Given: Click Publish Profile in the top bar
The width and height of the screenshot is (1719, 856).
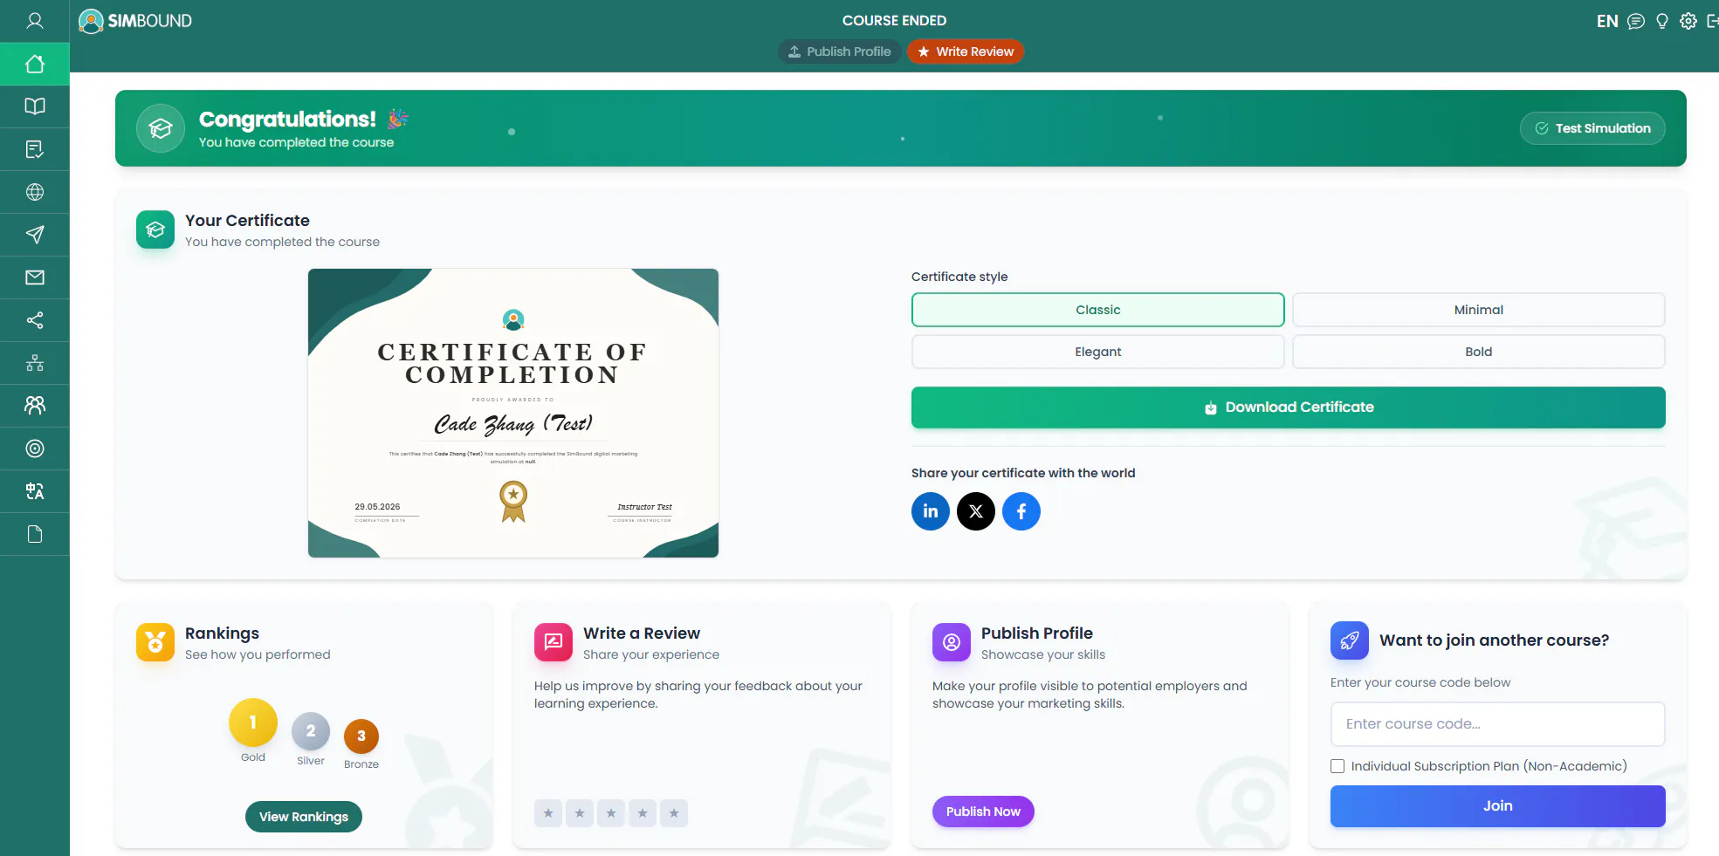Looking at the screenshot, I should pos(839,51).
